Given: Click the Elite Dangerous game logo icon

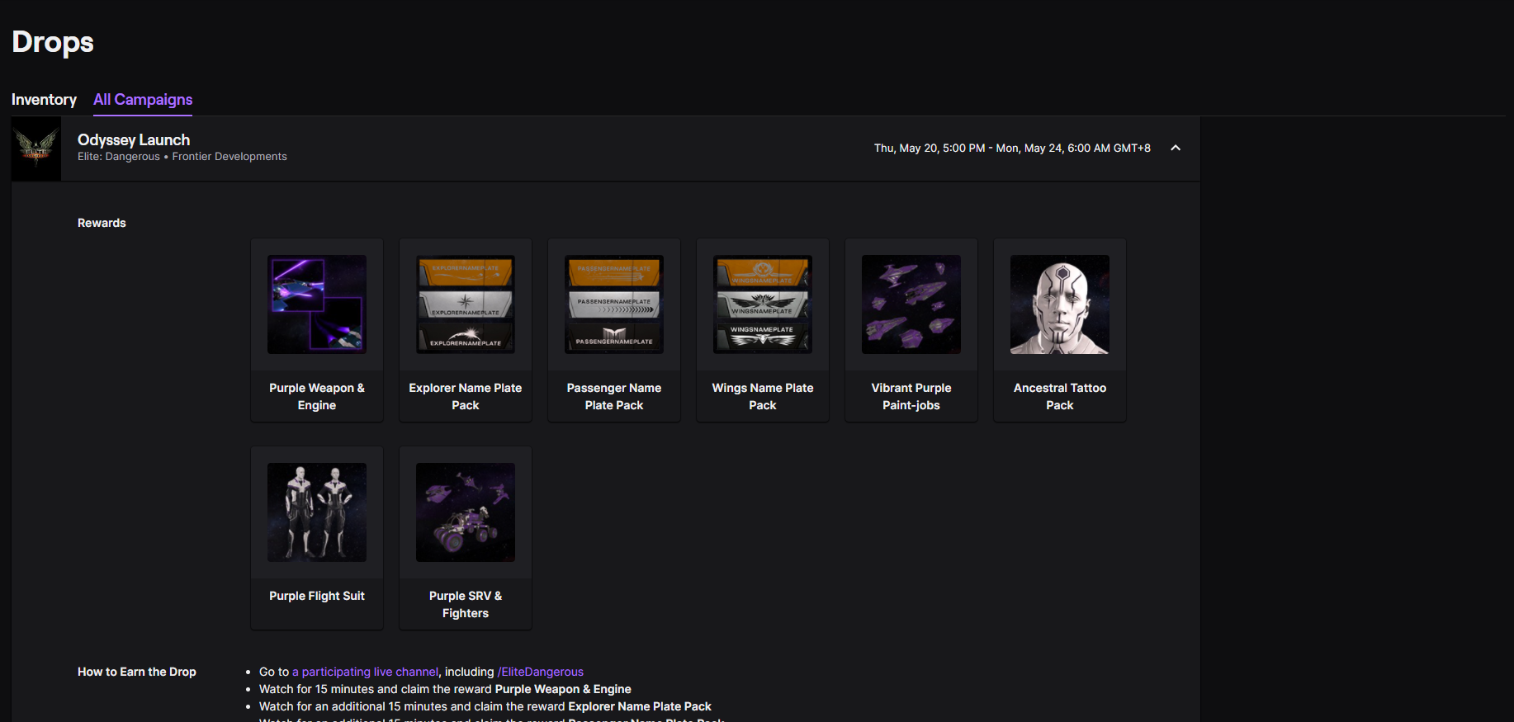Looking at the screenshot, I should click(x=36, y=149).
